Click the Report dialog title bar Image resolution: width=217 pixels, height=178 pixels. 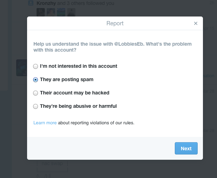click(x=115, y=23)
